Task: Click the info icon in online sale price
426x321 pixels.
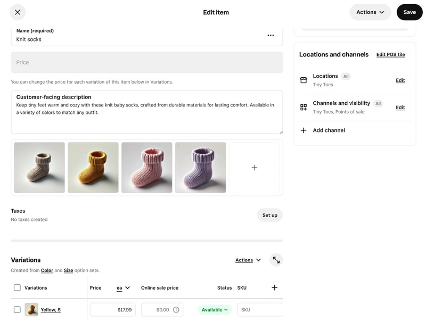Action: (x=176, y=310)
